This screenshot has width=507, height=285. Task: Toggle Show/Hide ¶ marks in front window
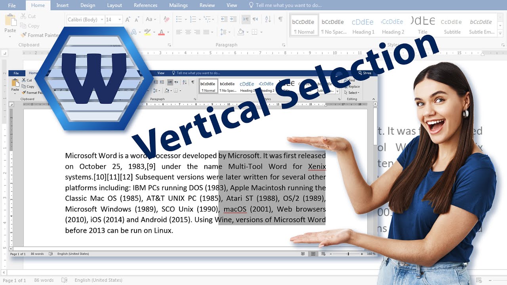click(193, 82)
